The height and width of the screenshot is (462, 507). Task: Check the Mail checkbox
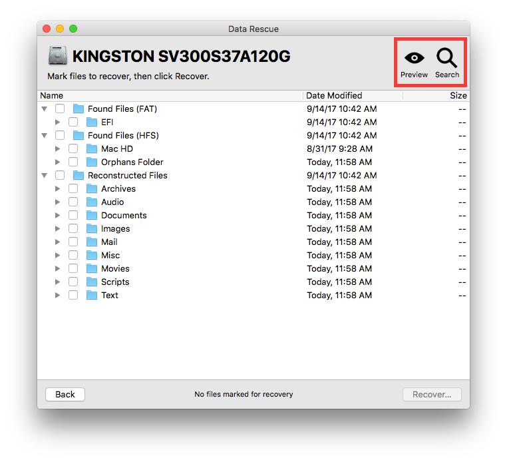tap(73, 242)
